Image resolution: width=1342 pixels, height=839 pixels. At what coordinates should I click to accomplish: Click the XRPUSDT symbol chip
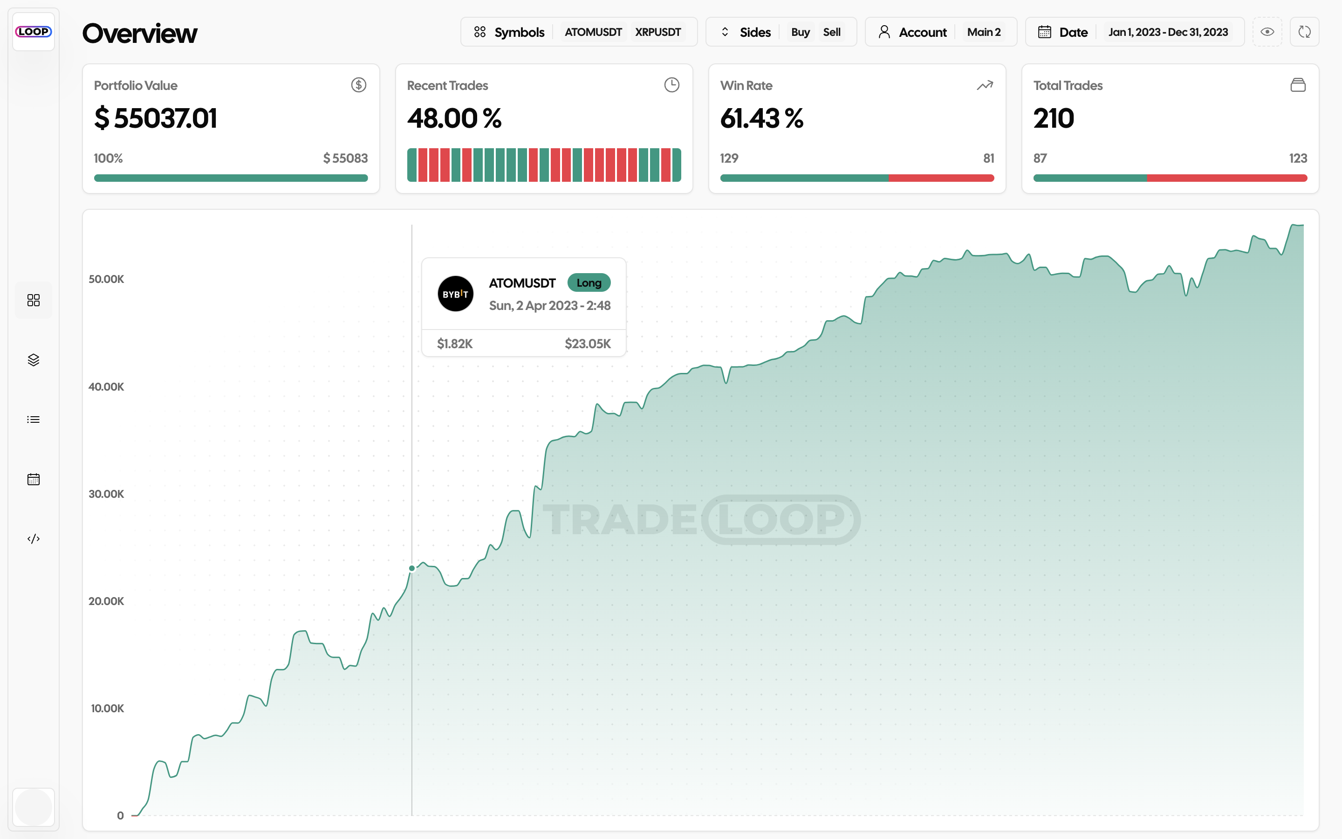click(x=657, y=32)
